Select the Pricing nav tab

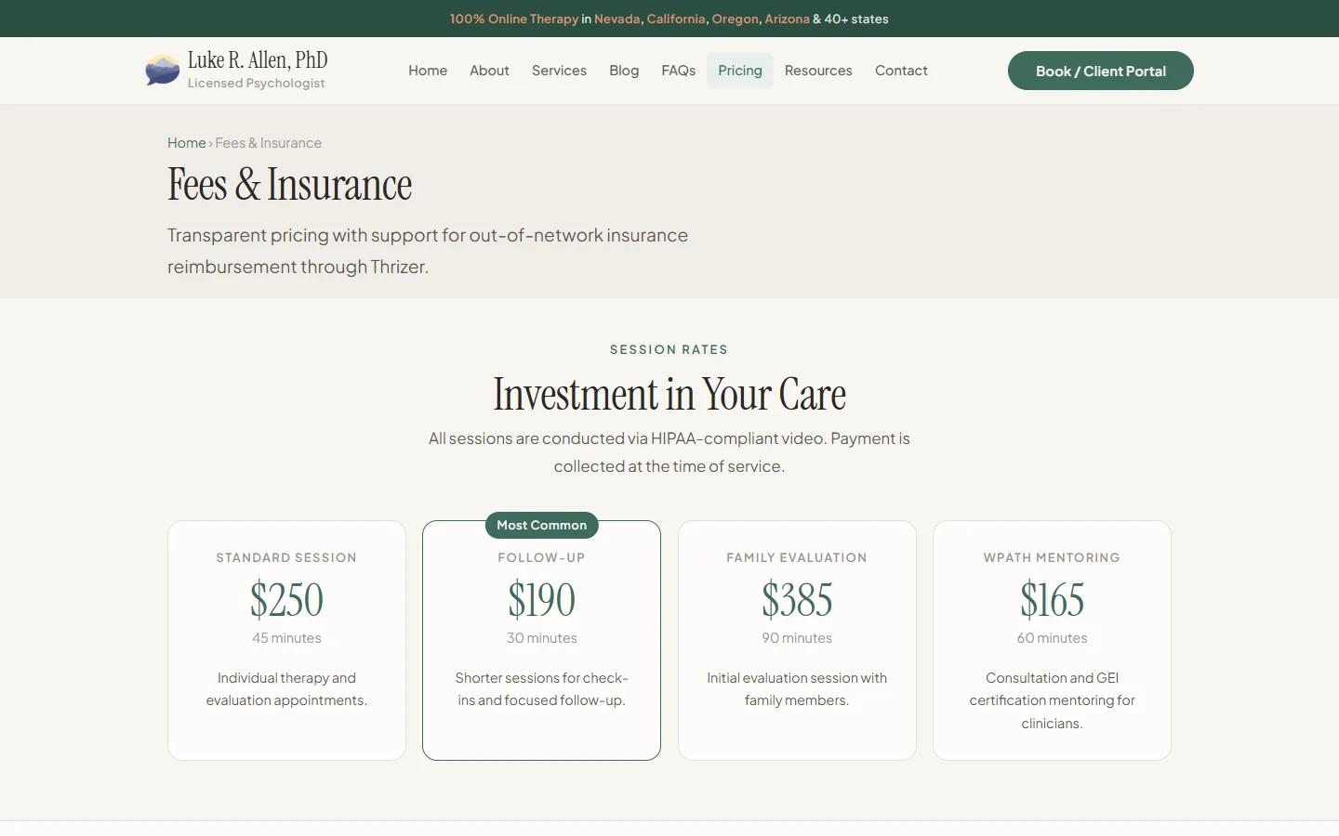click(740, 71)
